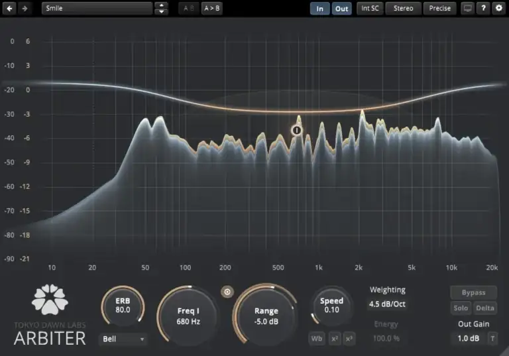Toggle the Wb button

[x=317, y=339]
